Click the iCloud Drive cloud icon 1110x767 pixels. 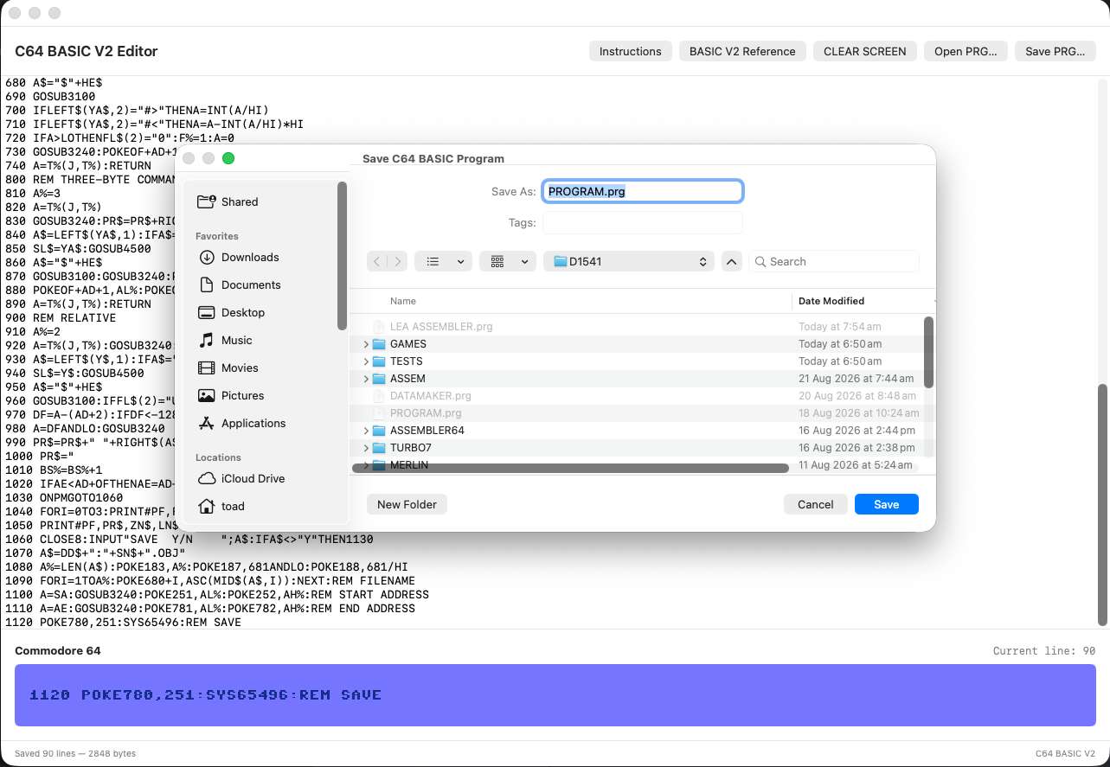(206, 478)
